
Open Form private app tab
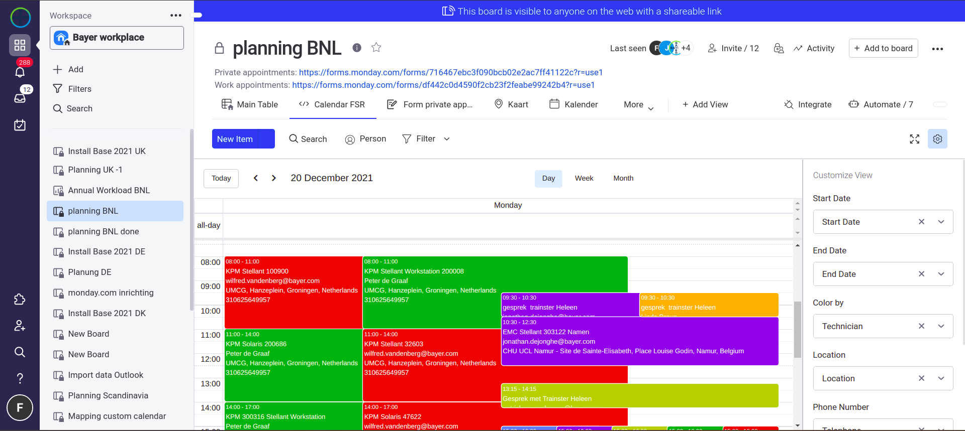point(430,104)
